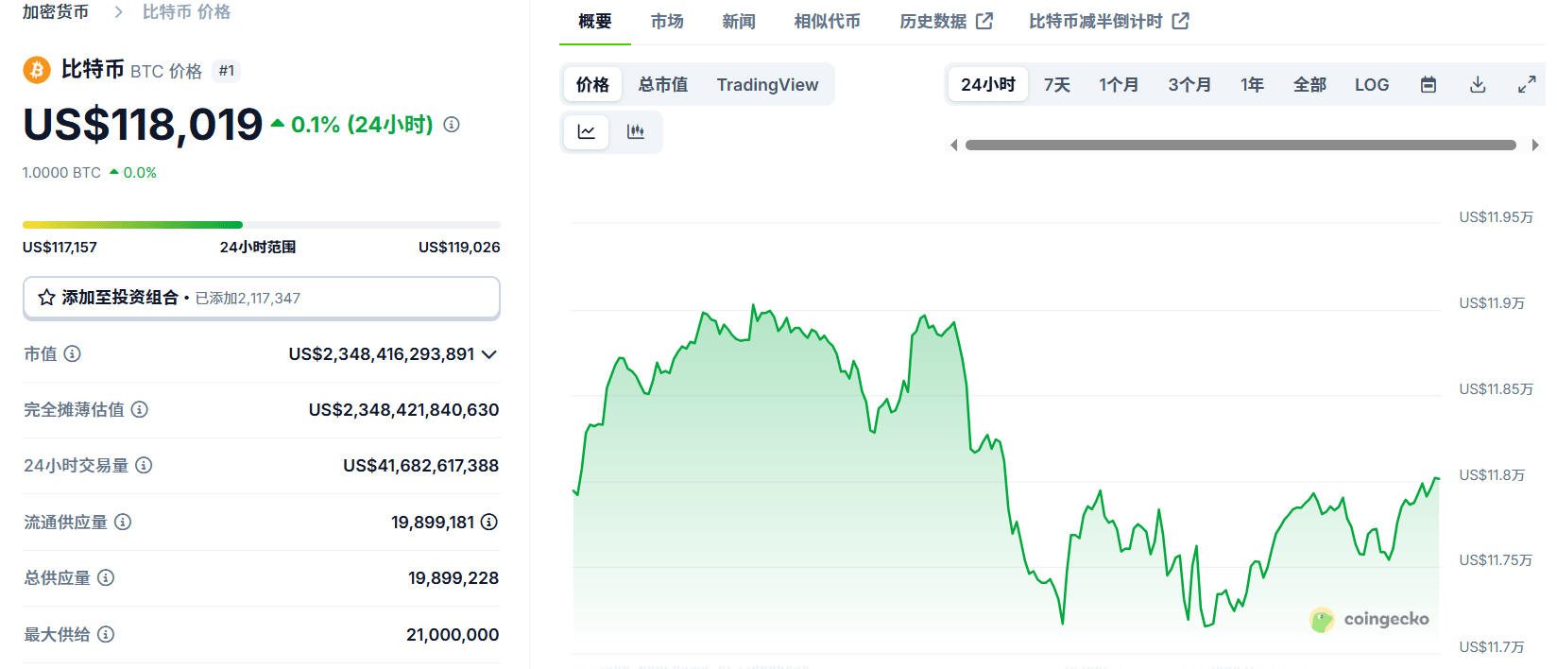Viewport: 1557px width, 669px height.
Task: Click the star icon in 添加至投资组合
Action: (x=46, y=298)
